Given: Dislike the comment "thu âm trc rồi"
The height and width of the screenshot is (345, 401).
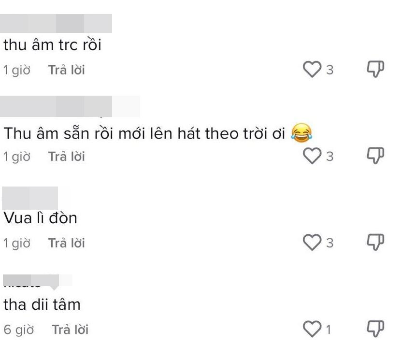Looking at the screenshot, I should pos(375,70).
